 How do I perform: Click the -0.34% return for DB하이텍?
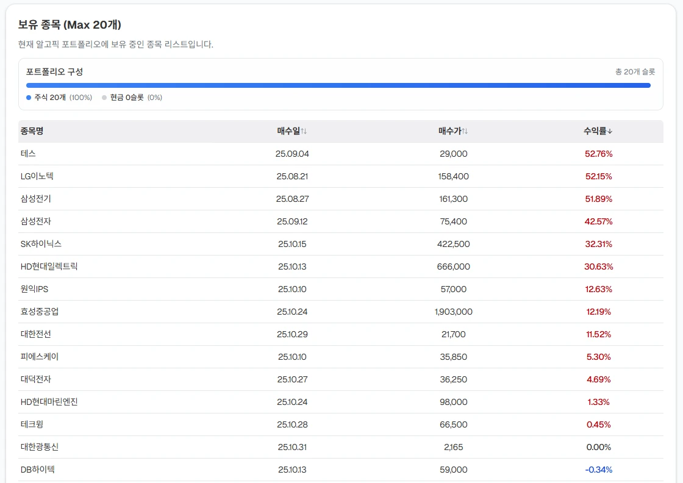pos(598,470)
